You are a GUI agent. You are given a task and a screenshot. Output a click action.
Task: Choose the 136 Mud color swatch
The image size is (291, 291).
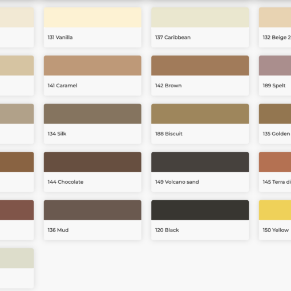point(92,210)
